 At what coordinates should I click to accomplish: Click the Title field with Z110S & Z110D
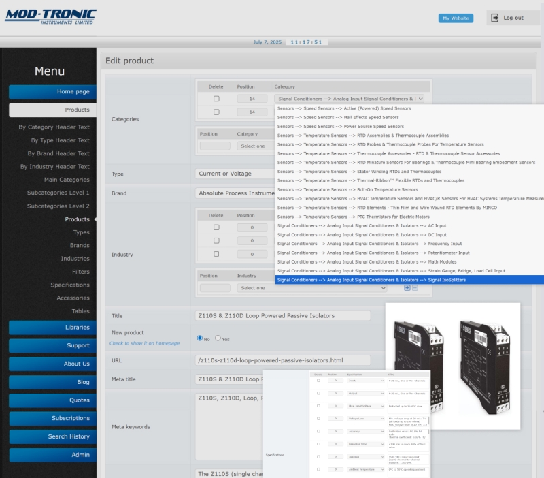pyautogui.click(x=283, y=316)
